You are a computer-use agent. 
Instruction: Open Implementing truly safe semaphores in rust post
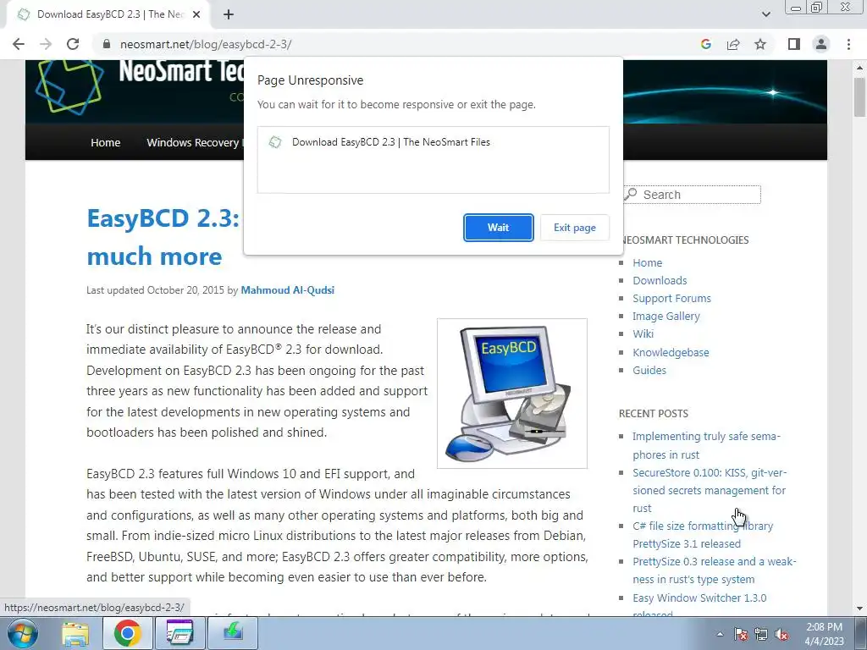pyautogui.click(x=706, y=445)
